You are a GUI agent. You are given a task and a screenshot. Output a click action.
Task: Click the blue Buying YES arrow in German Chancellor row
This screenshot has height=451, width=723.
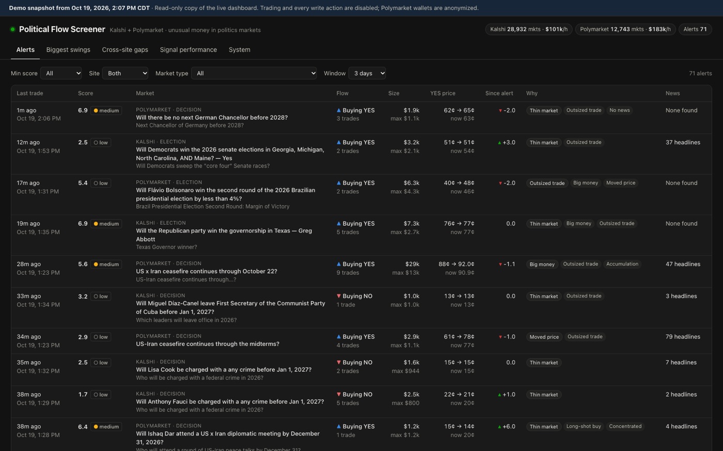pyautogui.click(x=339, y=110)
